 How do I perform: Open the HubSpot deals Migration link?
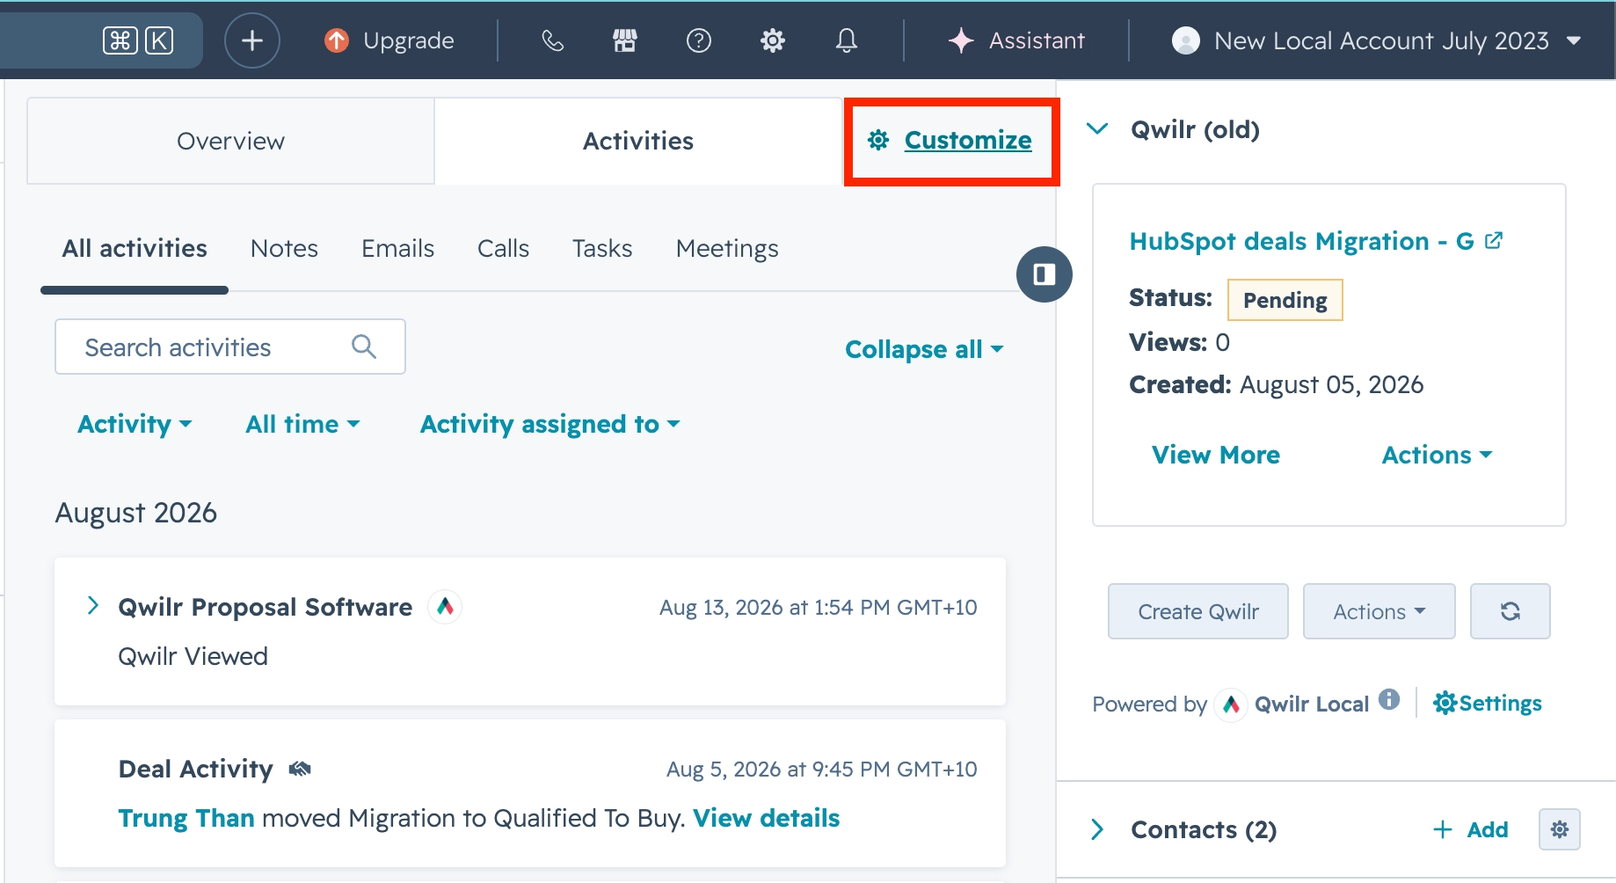coord(1301,242)
